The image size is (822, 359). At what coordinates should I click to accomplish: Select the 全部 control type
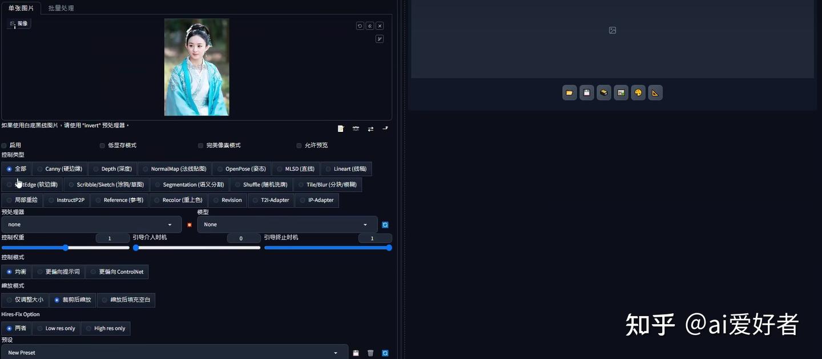click(x=17, y=169)
